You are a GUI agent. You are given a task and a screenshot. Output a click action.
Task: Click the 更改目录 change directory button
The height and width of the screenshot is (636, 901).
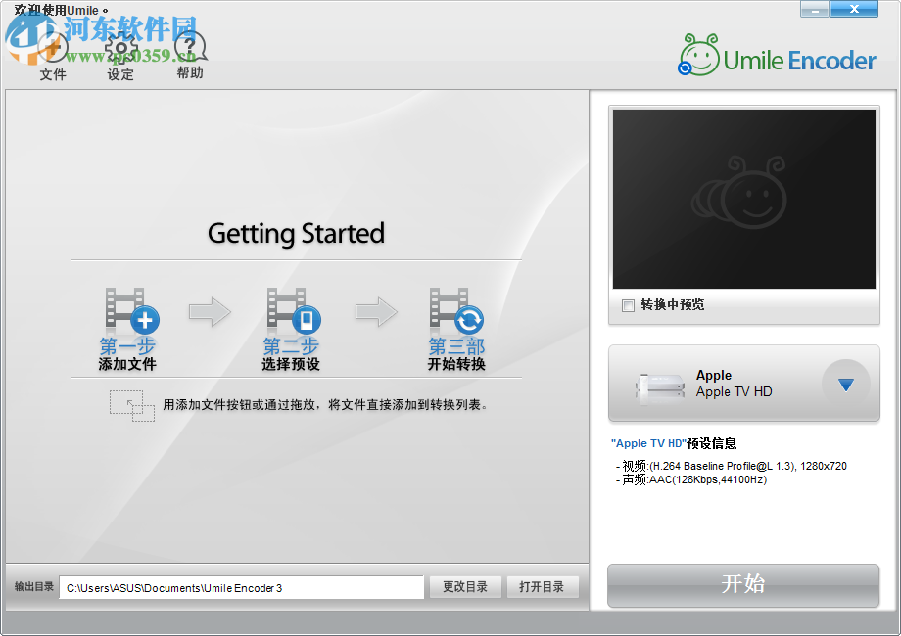(464, 586)
